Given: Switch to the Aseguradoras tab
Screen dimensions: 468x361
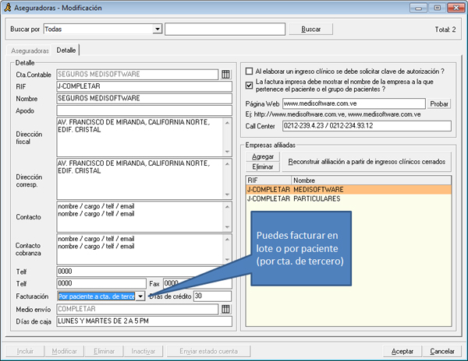Looking at the screenshot, I should point(30,50).
